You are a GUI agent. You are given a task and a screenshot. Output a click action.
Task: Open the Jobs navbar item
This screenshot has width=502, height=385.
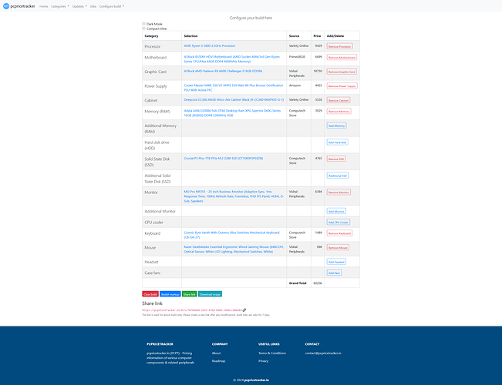coord(93,6)
